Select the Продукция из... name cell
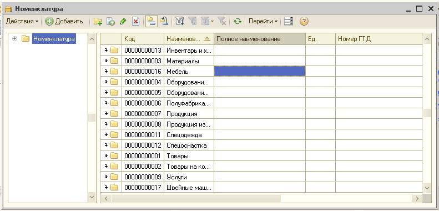439x211 pixels. [x=189, y=124]
